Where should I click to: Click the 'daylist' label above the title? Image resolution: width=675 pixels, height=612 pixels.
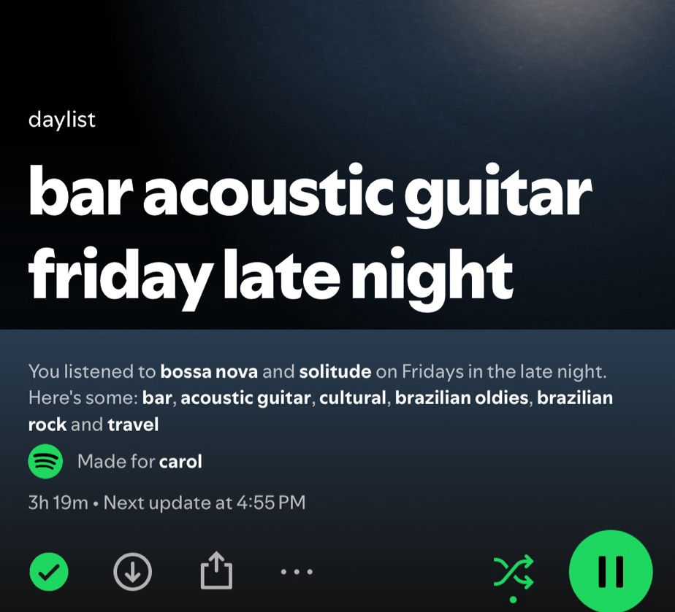pyautogui.click(x=61, y=120)
